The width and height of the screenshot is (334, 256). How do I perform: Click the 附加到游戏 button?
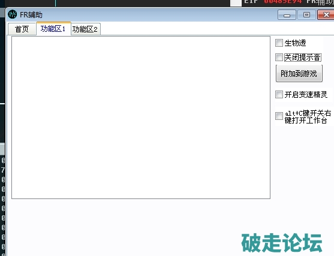[x=299, y=74]
